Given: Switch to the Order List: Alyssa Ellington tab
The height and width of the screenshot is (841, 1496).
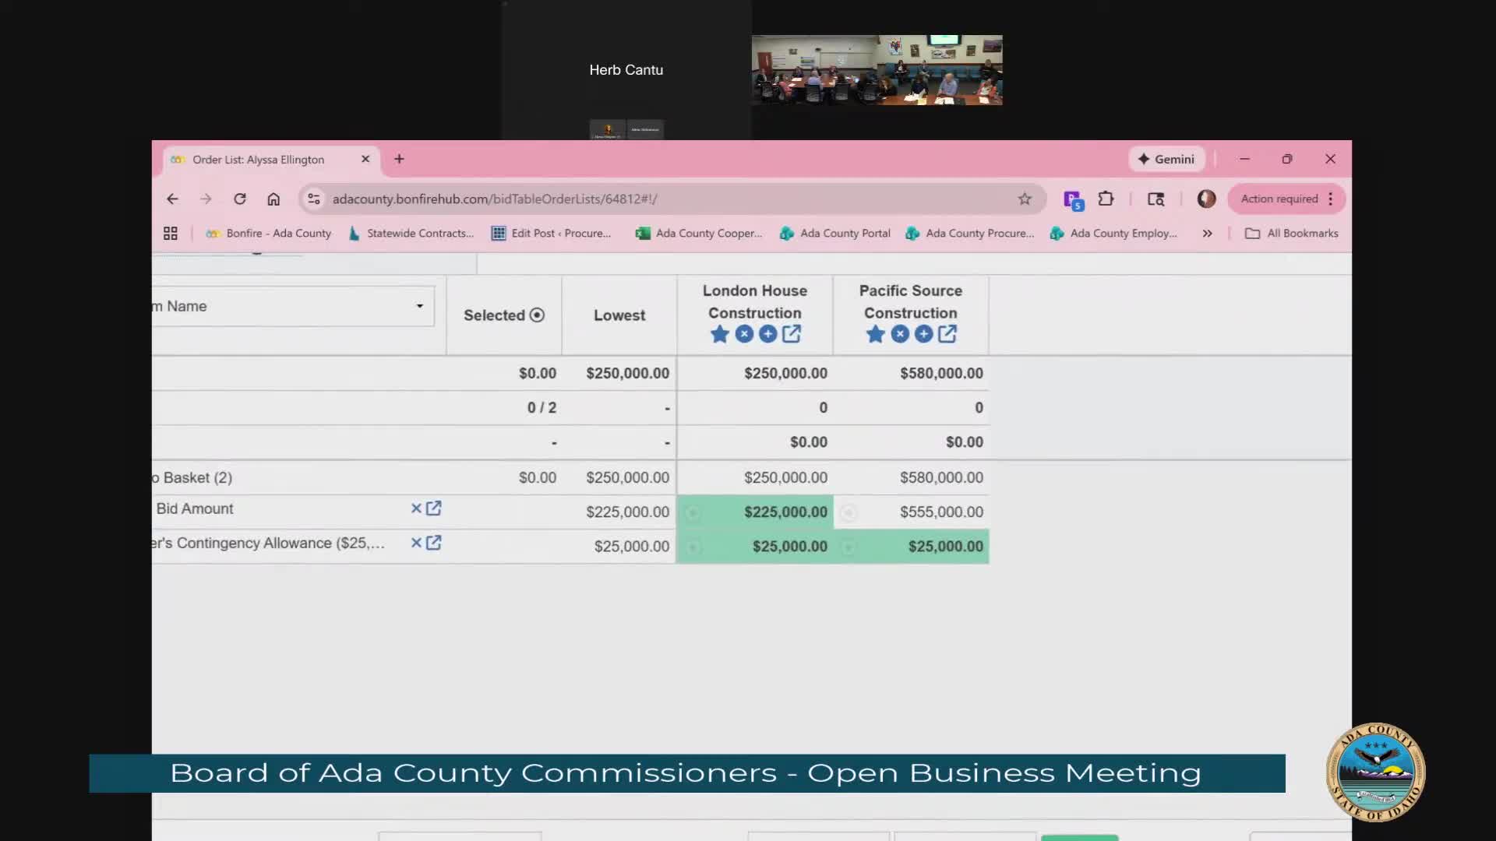Looking at the screenshot, I should (x=259, y=160).
